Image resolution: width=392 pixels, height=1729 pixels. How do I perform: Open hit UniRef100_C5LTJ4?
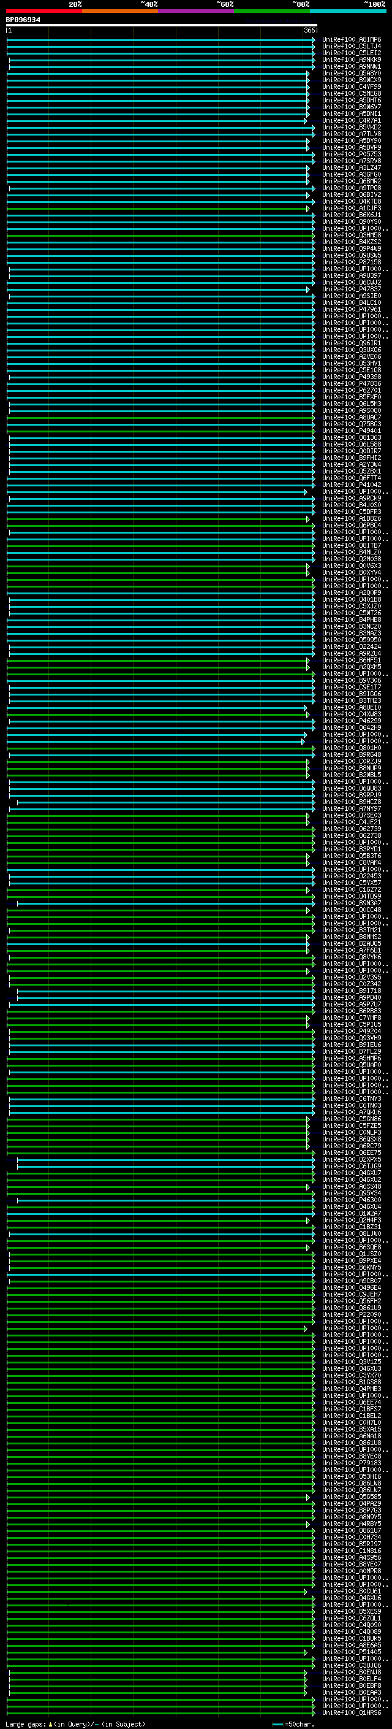[x=352, y=47]
